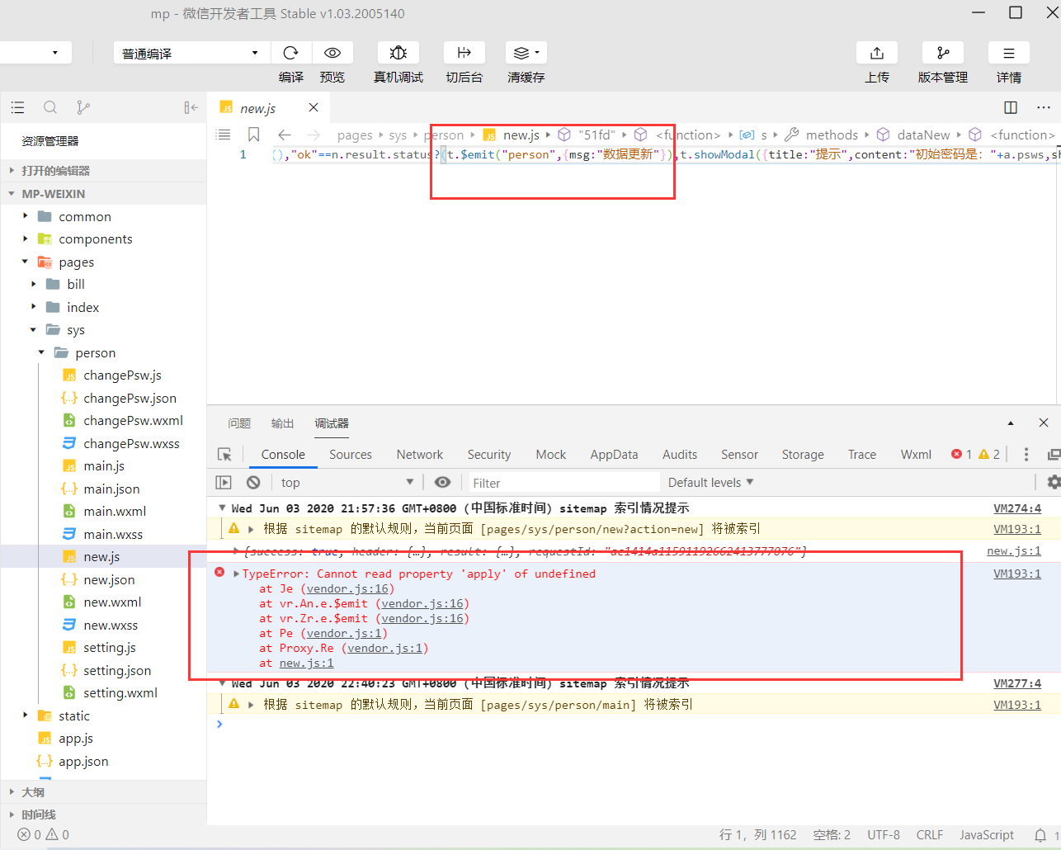Click the 上传 upload icon
This screenshot has height=850, width=1061.
click(x=877, y=53)
